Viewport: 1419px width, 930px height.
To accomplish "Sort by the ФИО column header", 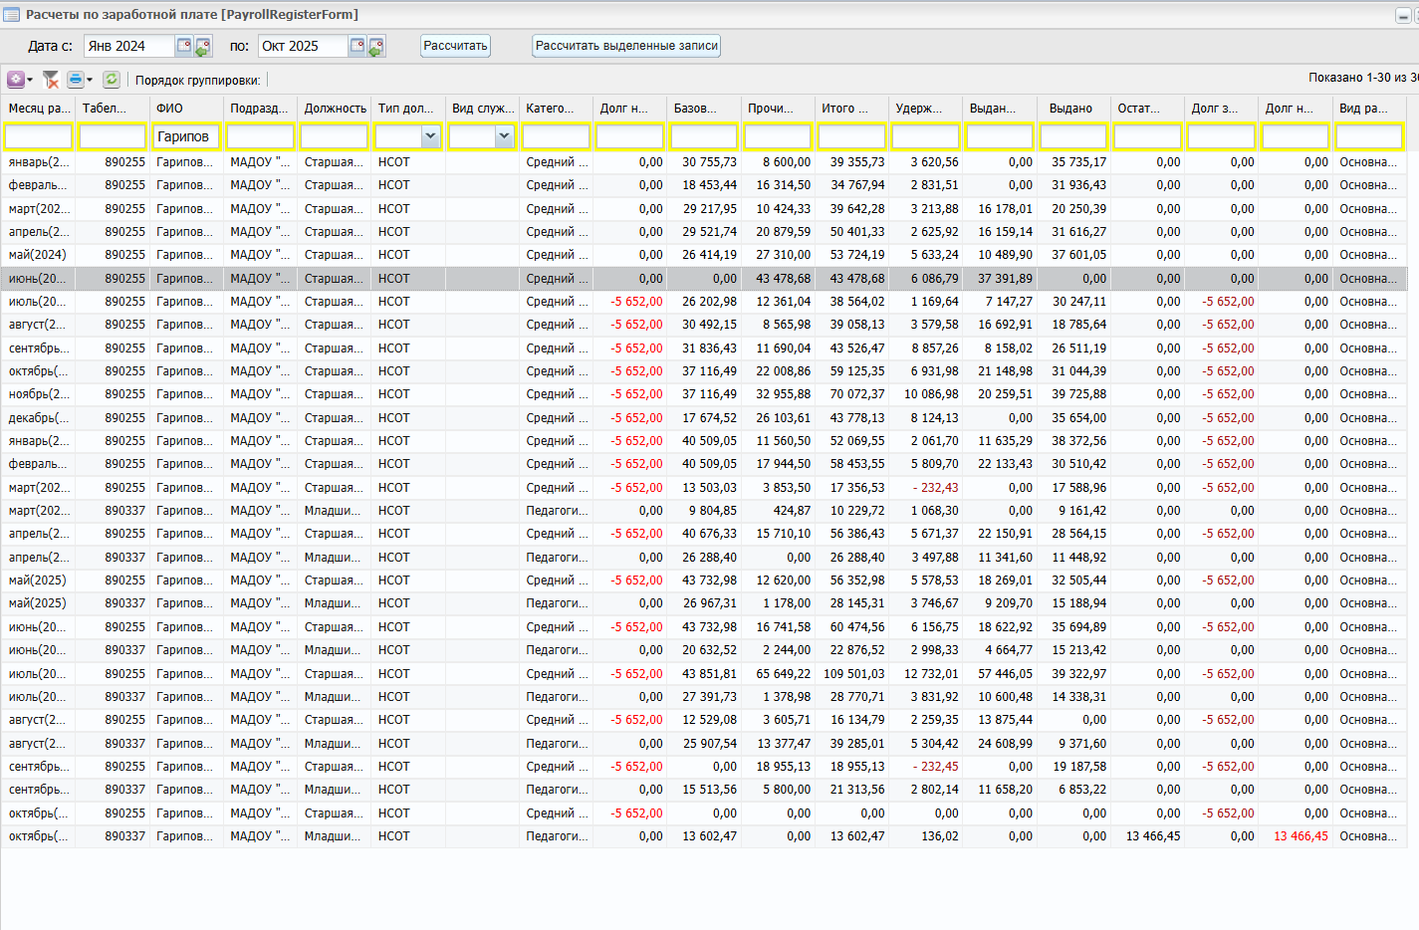I will (169, 109).
